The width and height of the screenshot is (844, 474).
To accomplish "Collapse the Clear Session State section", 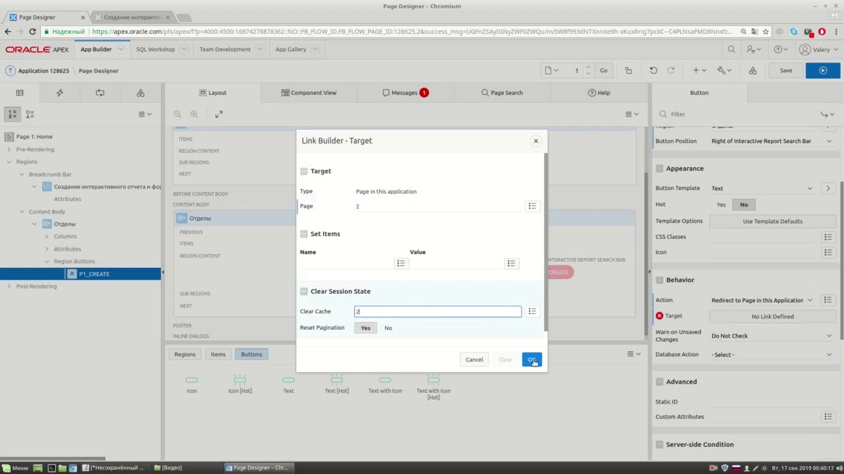I will click(304, 291).
